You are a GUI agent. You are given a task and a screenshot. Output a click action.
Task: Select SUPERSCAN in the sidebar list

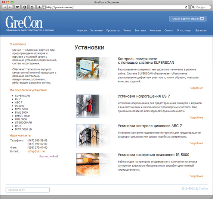[22, 96]
